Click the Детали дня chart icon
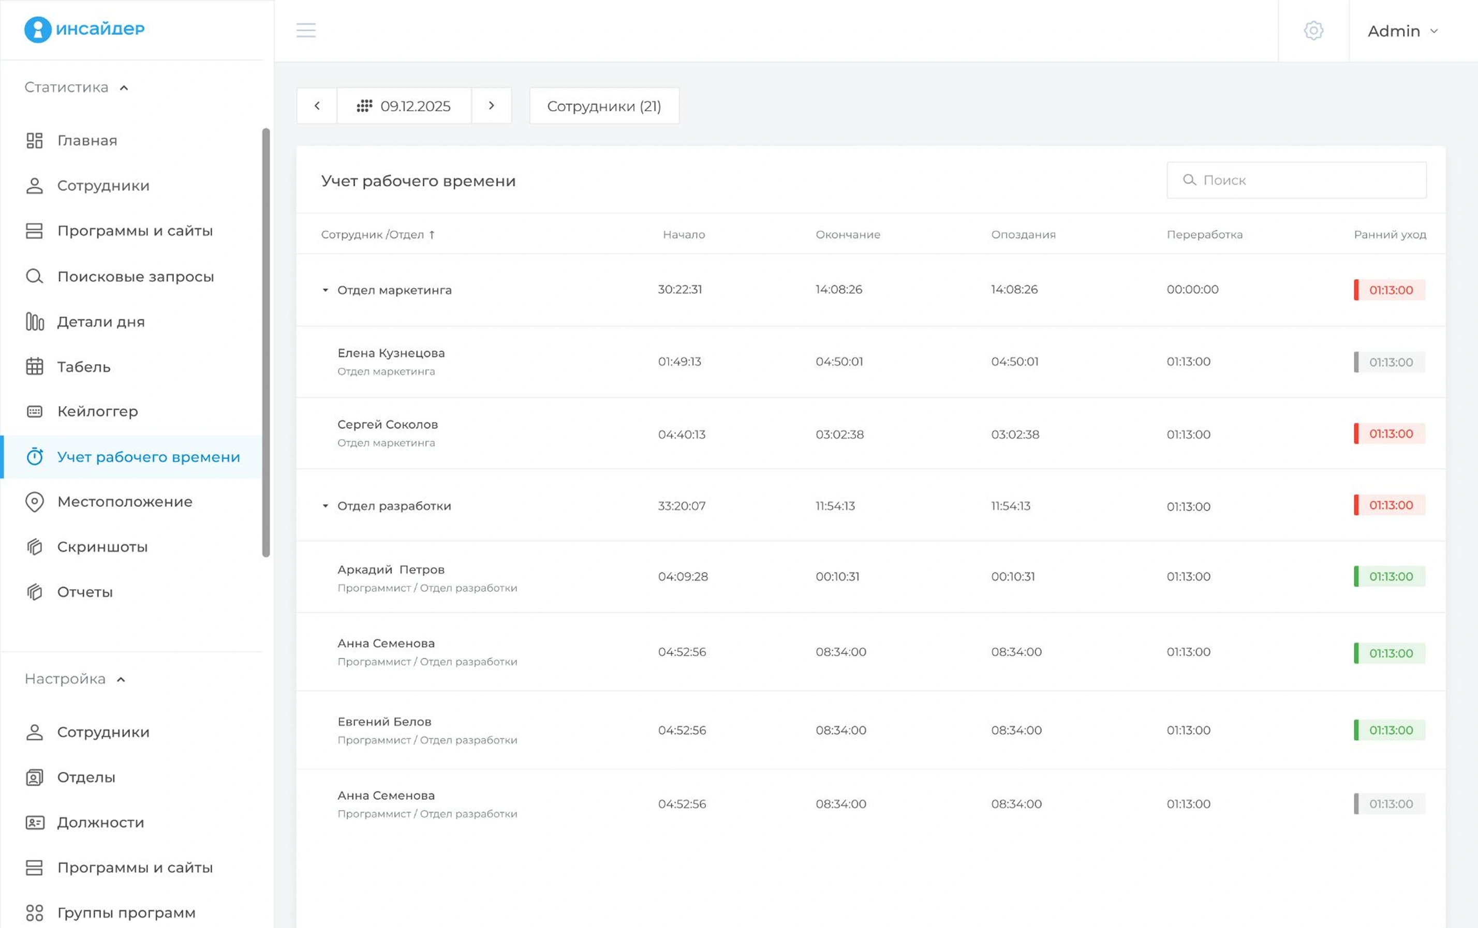The width and height of the screenshot is (1478, 928). pyautogui.click(x=34, y=321)
